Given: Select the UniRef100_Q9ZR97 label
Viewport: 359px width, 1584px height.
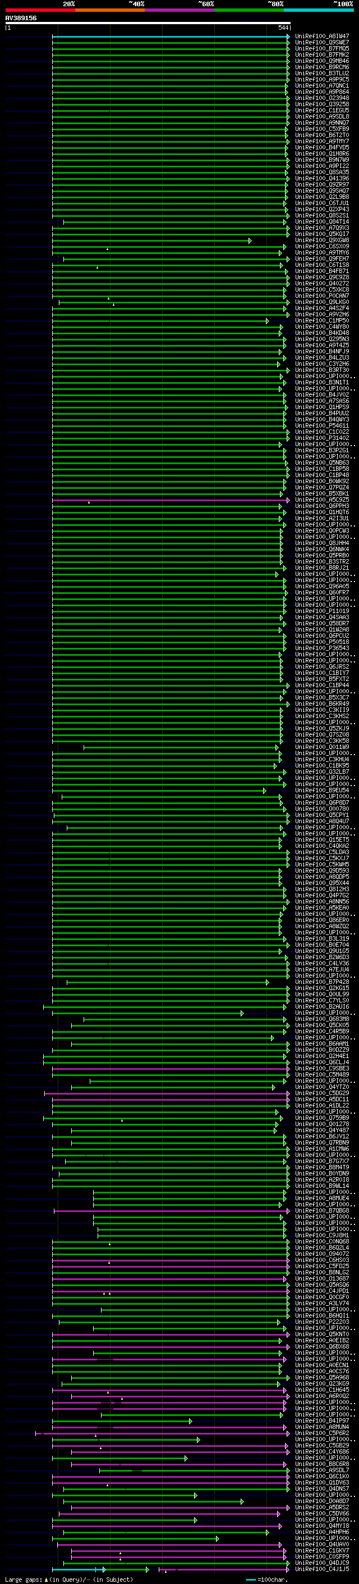Looking at the screenshot, I should pos(322,184).
